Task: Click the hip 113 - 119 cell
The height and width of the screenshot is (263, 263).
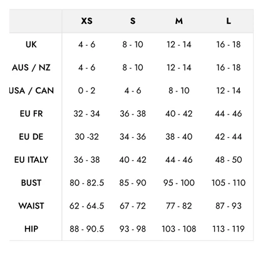Action: point(229,229)
